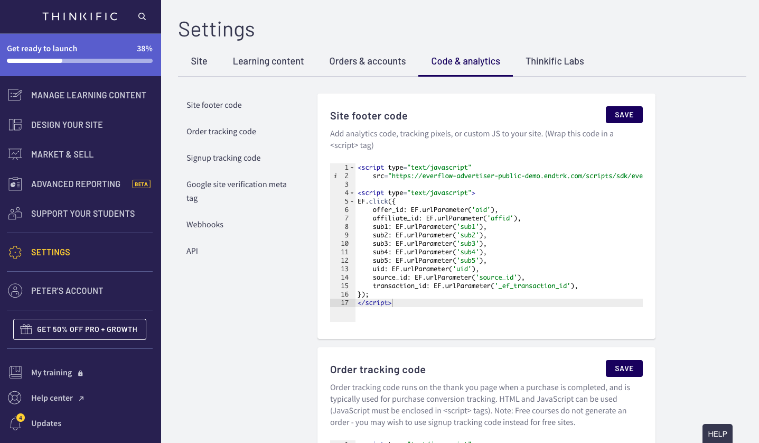Click the BETA badge next to Advanced Reporting
Screen dimensions: 759x443
[x=142, y=184]
